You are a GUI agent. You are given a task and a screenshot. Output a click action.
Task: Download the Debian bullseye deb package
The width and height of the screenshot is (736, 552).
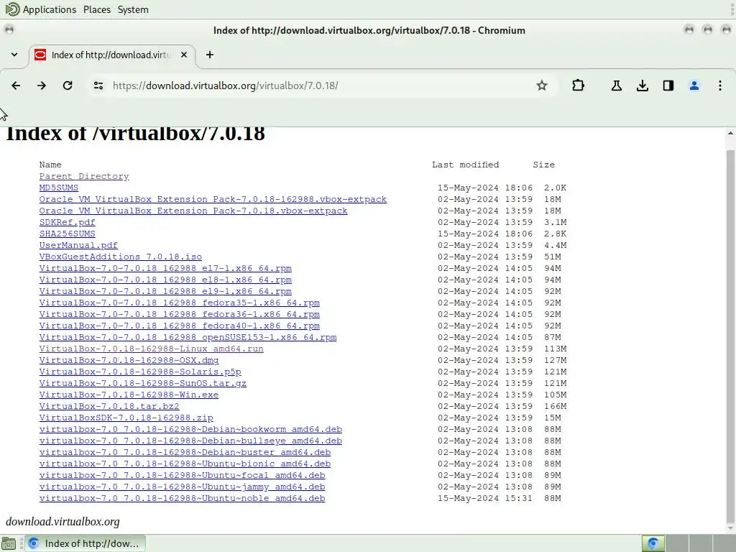pyautogui.click(x=190, y=441)
